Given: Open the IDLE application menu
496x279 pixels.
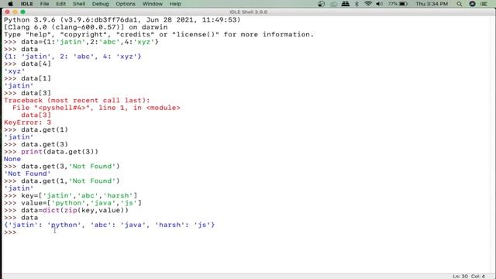Looking at the screenshot, I should [27, 4].
